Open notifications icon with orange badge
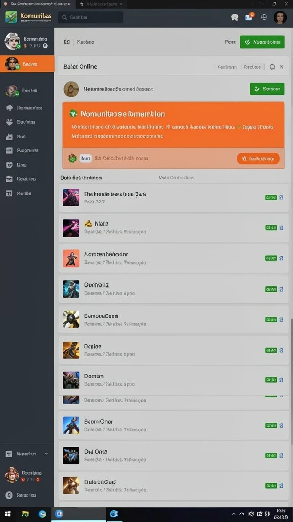The image size is (293, 522). pos(249,17)
